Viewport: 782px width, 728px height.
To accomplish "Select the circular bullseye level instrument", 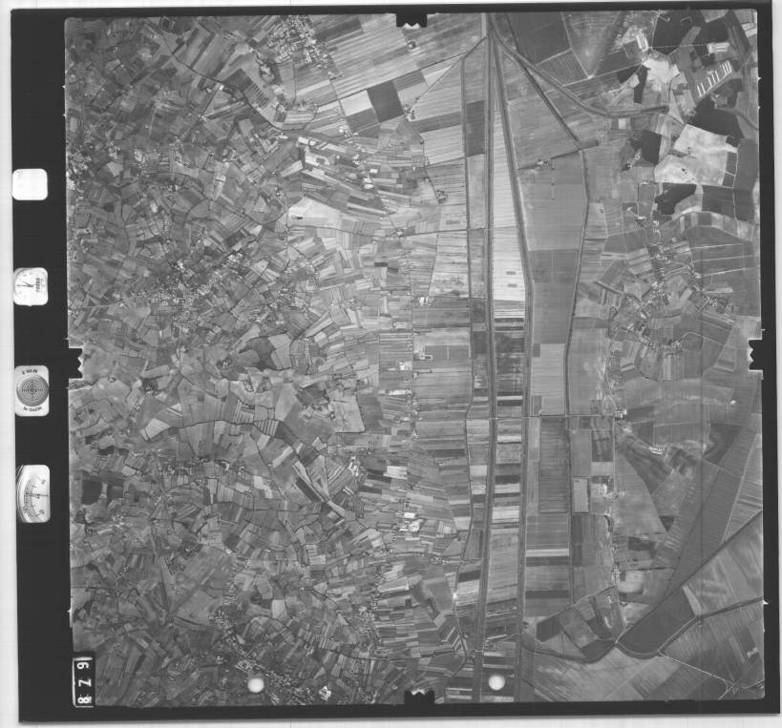I will 32,390.
